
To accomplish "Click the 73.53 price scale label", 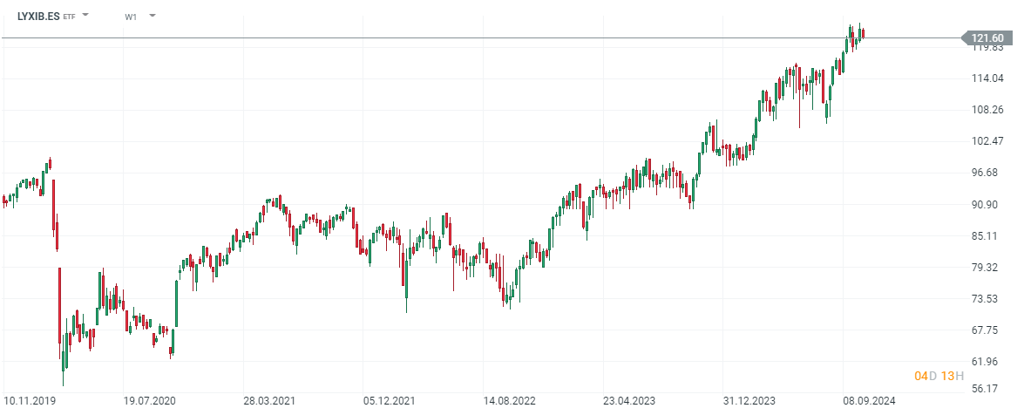I will click(x=987, y=299).
